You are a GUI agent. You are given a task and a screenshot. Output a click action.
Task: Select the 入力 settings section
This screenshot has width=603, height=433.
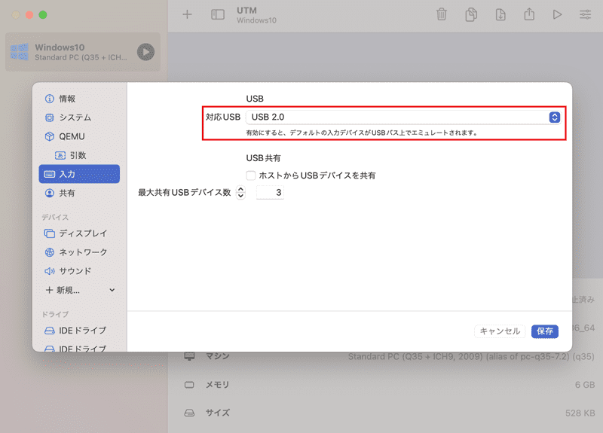79,174
